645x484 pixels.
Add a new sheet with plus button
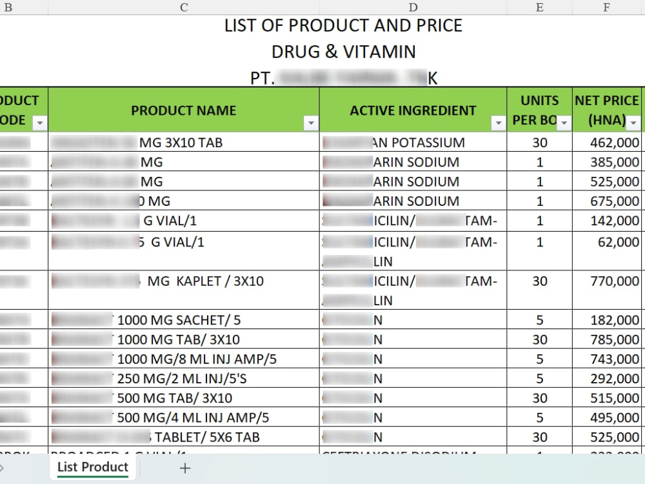click(x=185, y=468)
